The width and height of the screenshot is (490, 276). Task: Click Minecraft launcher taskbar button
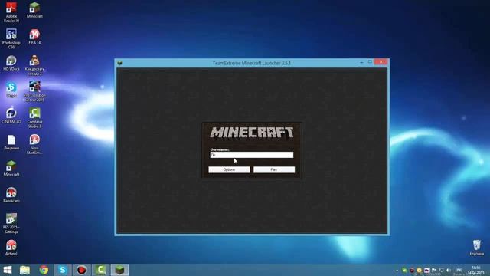[x=119, y=270]
